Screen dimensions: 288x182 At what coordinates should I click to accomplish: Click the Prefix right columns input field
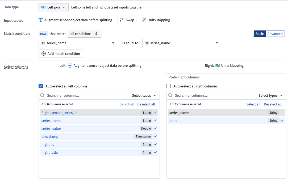coord(226,77)
